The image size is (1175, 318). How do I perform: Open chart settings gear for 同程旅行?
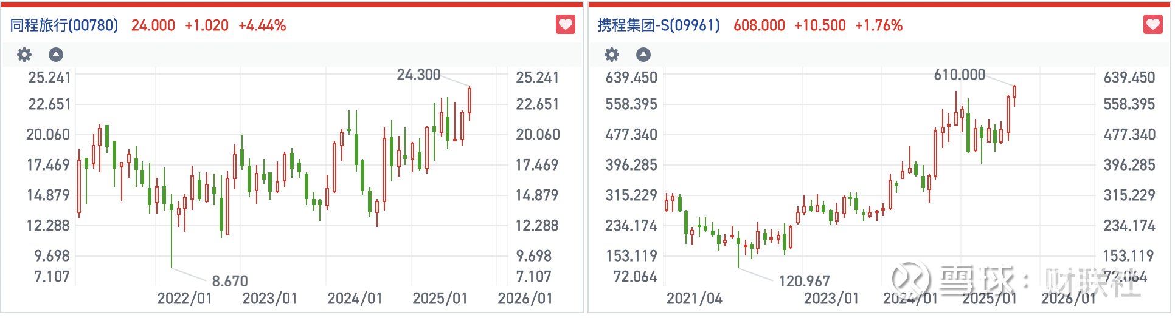point(24,55)
